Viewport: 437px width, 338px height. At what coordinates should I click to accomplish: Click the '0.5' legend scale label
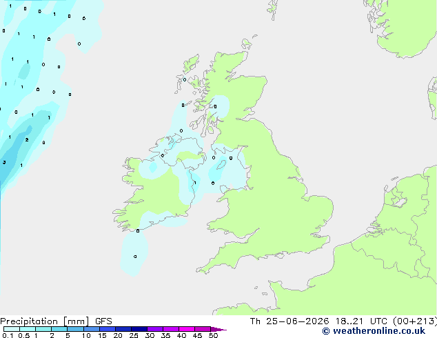[23, 335]
